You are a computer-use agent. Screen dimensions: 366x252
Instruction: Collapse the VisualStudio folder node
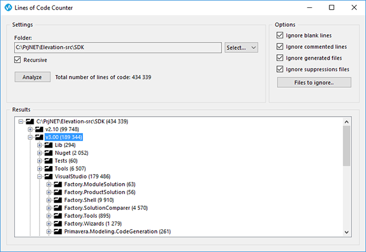coord(40,176)
